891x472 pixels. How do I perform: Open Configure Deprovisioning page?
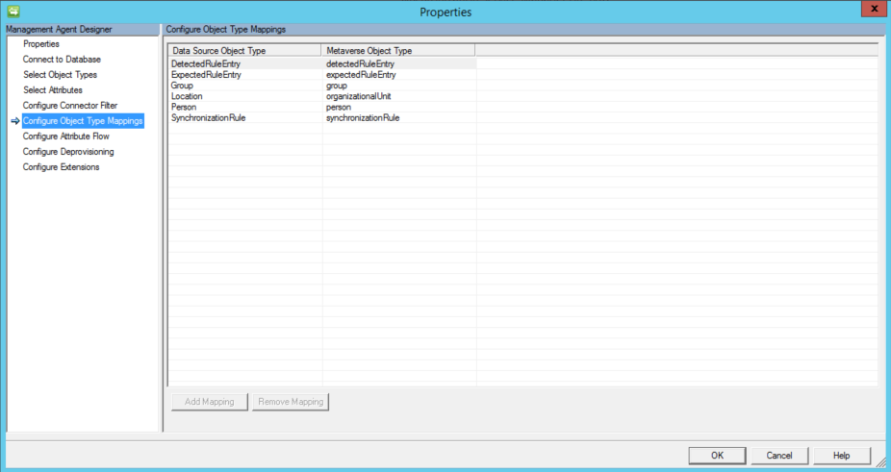pyautogui.click(x=68, y=151)
